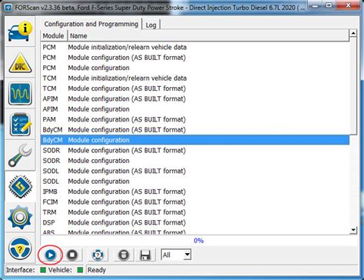The image size is (364, 280).
Task: Select IPMB Module configuration (AS BUILT format)
Action: pyautogui.click(x=195, y=192)
